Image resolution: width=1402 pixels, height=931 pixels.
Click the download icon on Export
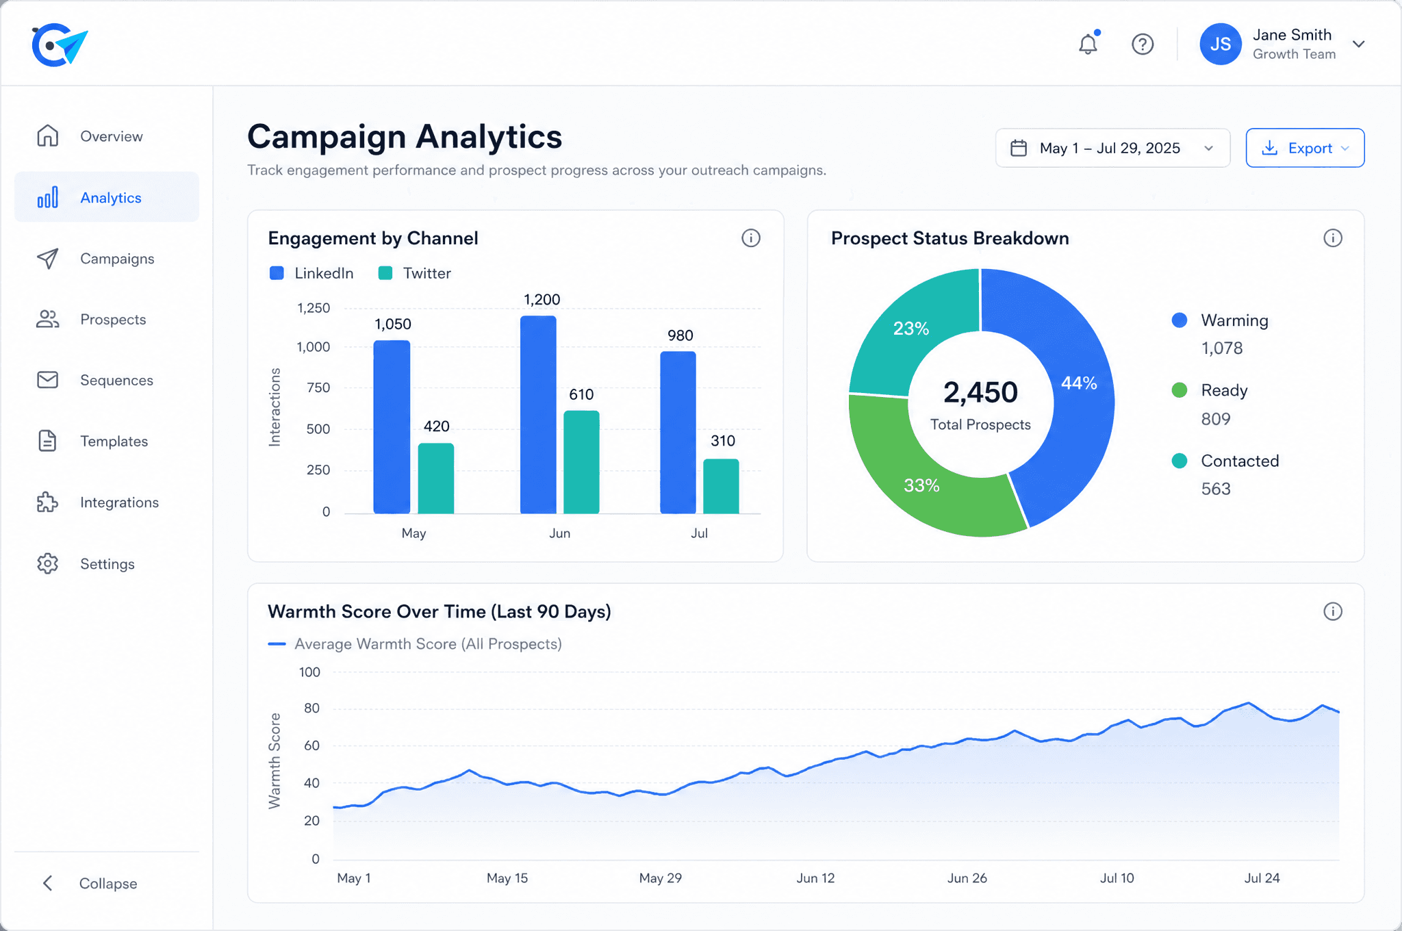coord(1269,148)
